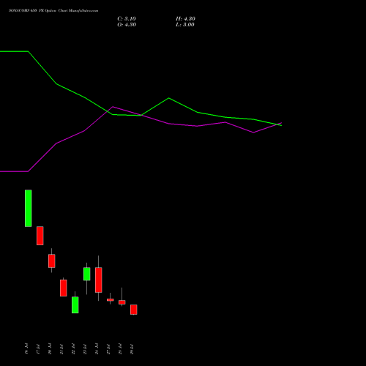Screen dimensions: 366x366
Task: Click the 23 Jul date label
Action: 85,348
